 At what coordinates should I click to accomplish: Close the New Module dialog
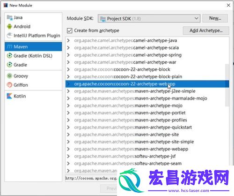(228, 5)
